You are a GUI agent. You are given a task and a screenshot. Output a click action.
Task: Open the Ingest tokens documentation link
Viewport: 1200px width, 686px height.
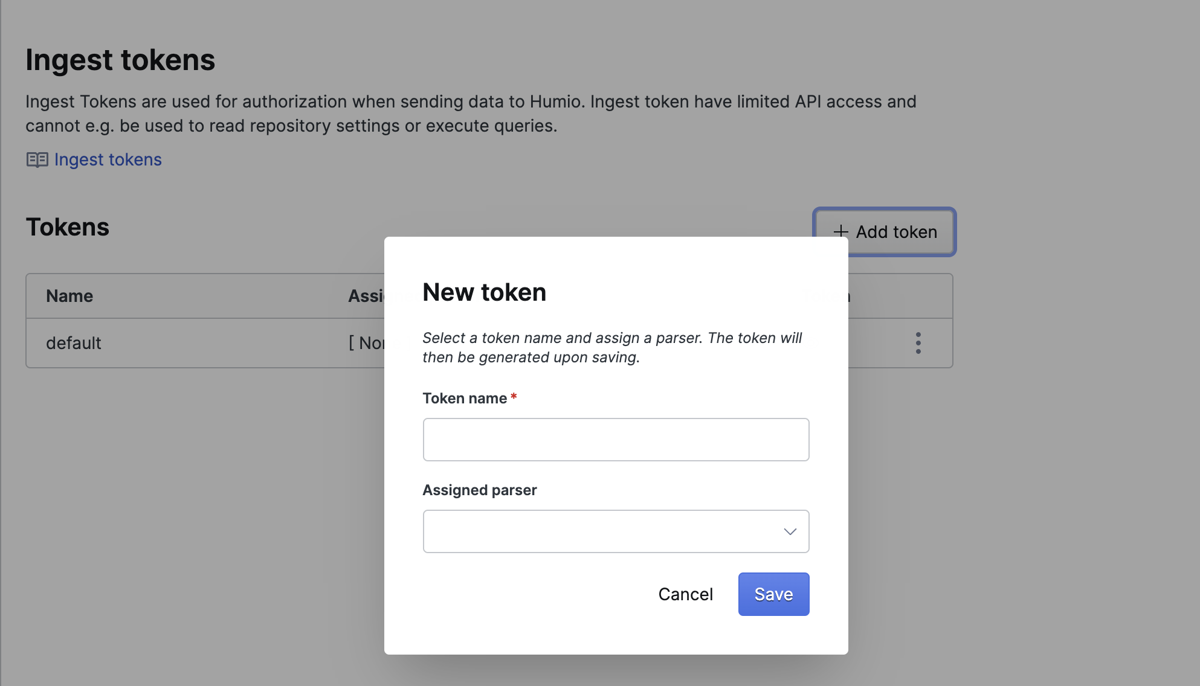tap(108, 159)
